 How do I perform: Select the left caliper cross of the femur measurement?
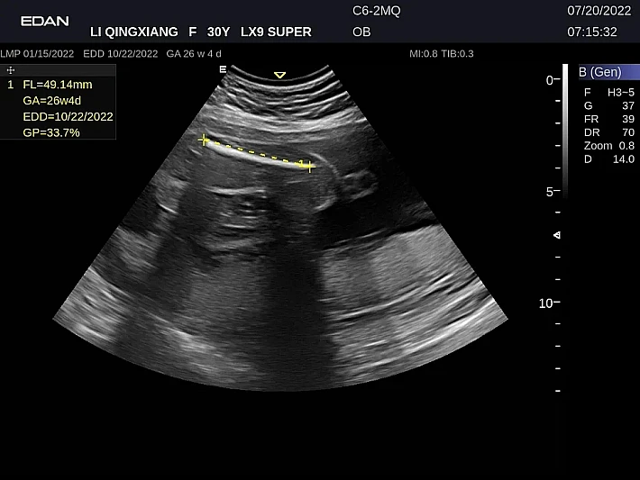204,140
